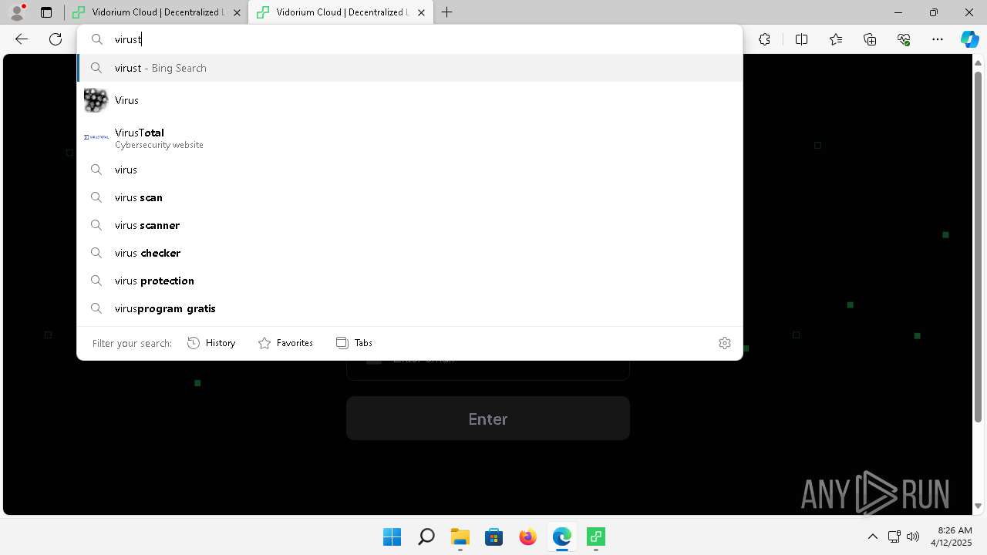Open the volume speaker tray icon
This screenshot has width=987, height=555.
pyautogui.click(x=913, y=536)
